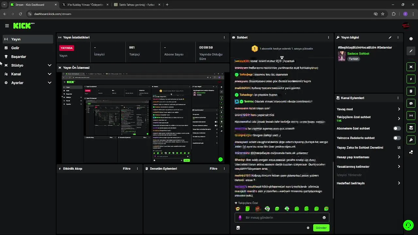The image size is (418, 235).
Task: Open the info icon in the right rail
Action: point(411,39)
